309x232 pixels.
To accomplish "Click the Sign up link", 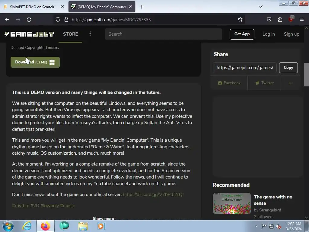I will coord(291,34).
